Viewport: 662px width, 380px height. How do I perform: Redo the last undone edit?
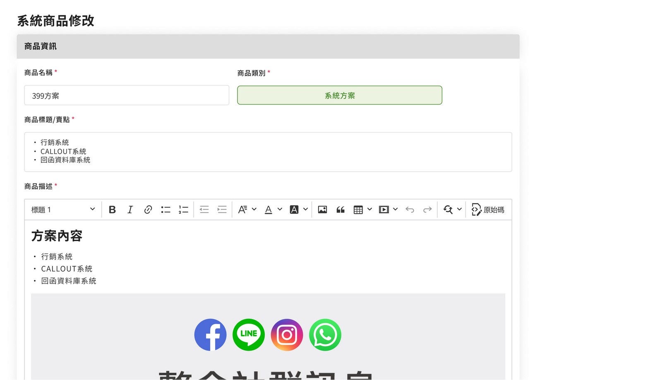click(427, 210)
